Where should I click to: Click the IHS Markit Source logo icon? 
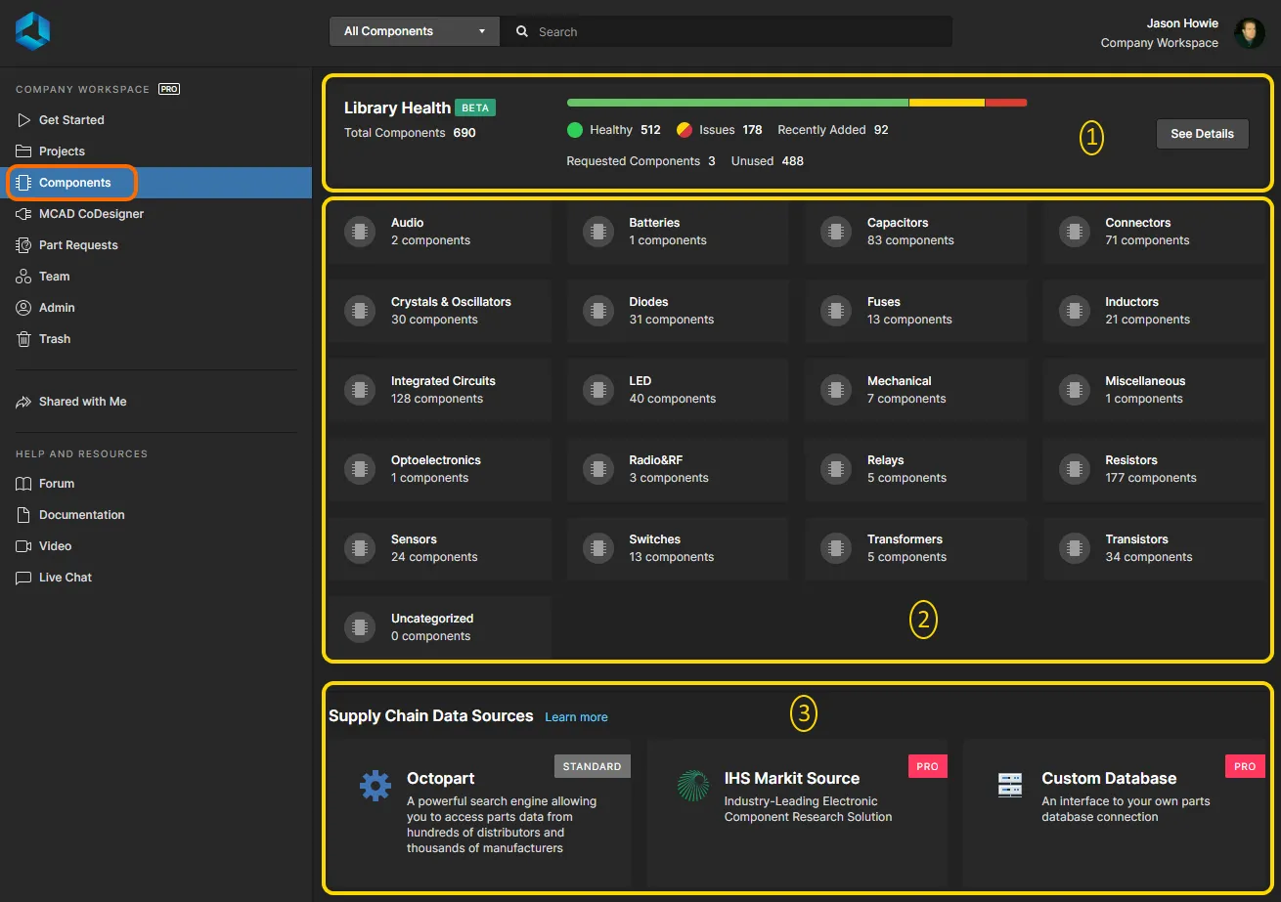(693, 786)
